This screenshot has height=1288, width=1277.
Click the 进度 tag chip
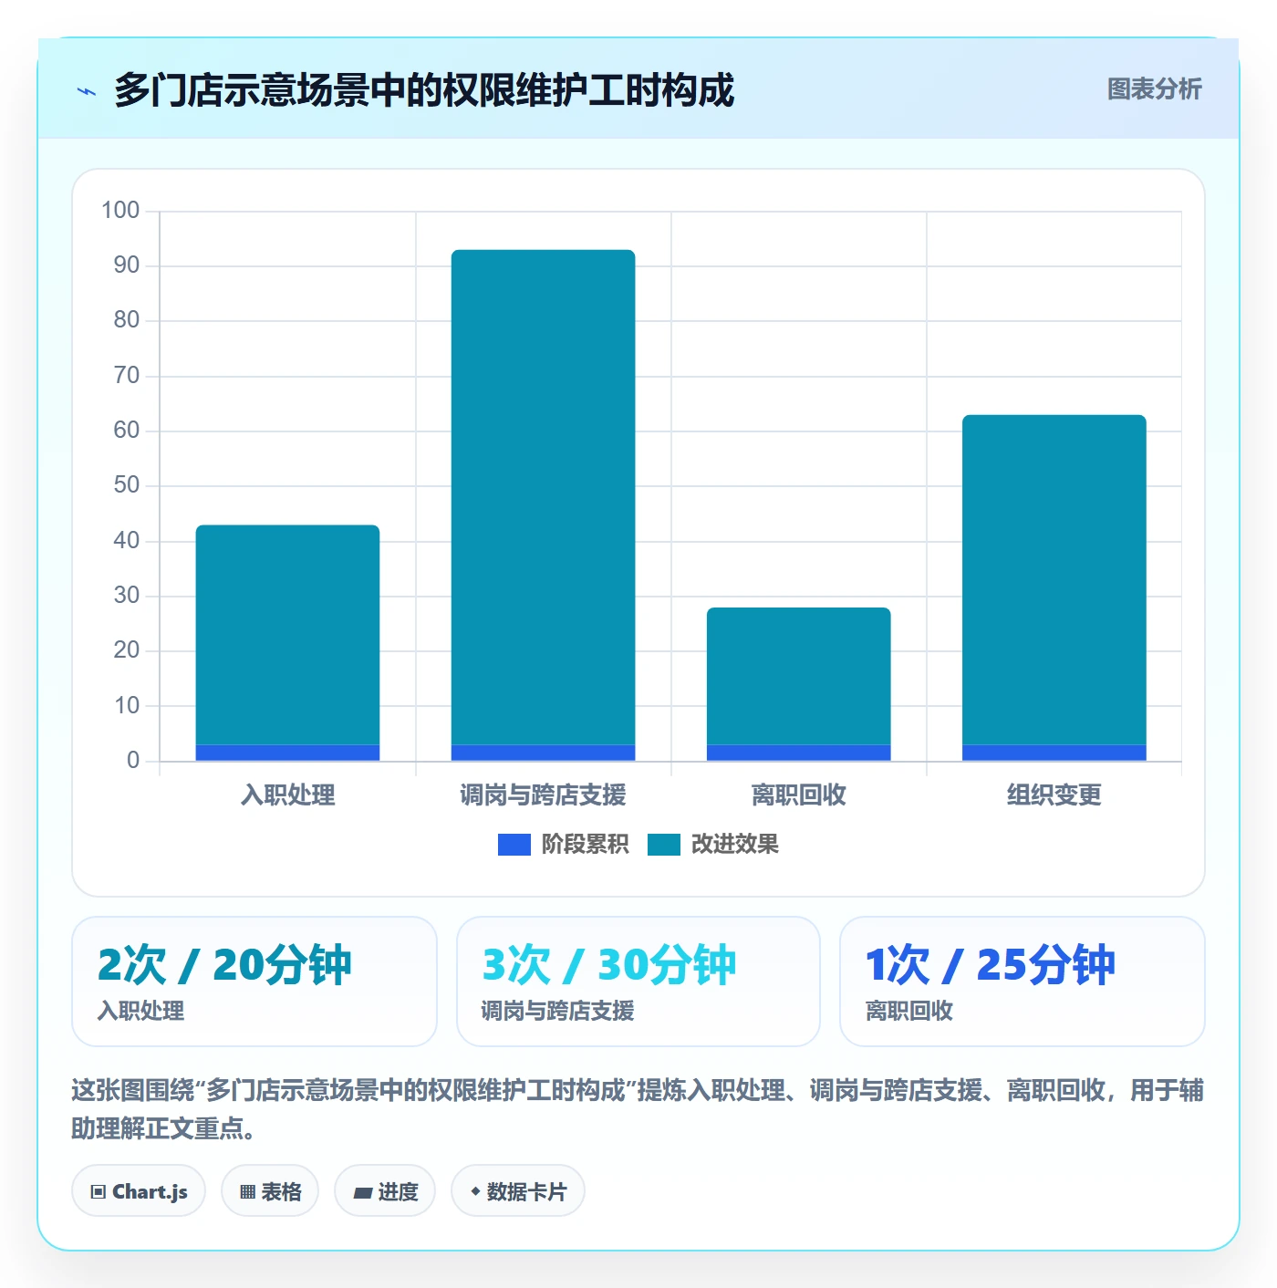[x=385, y=1191]
